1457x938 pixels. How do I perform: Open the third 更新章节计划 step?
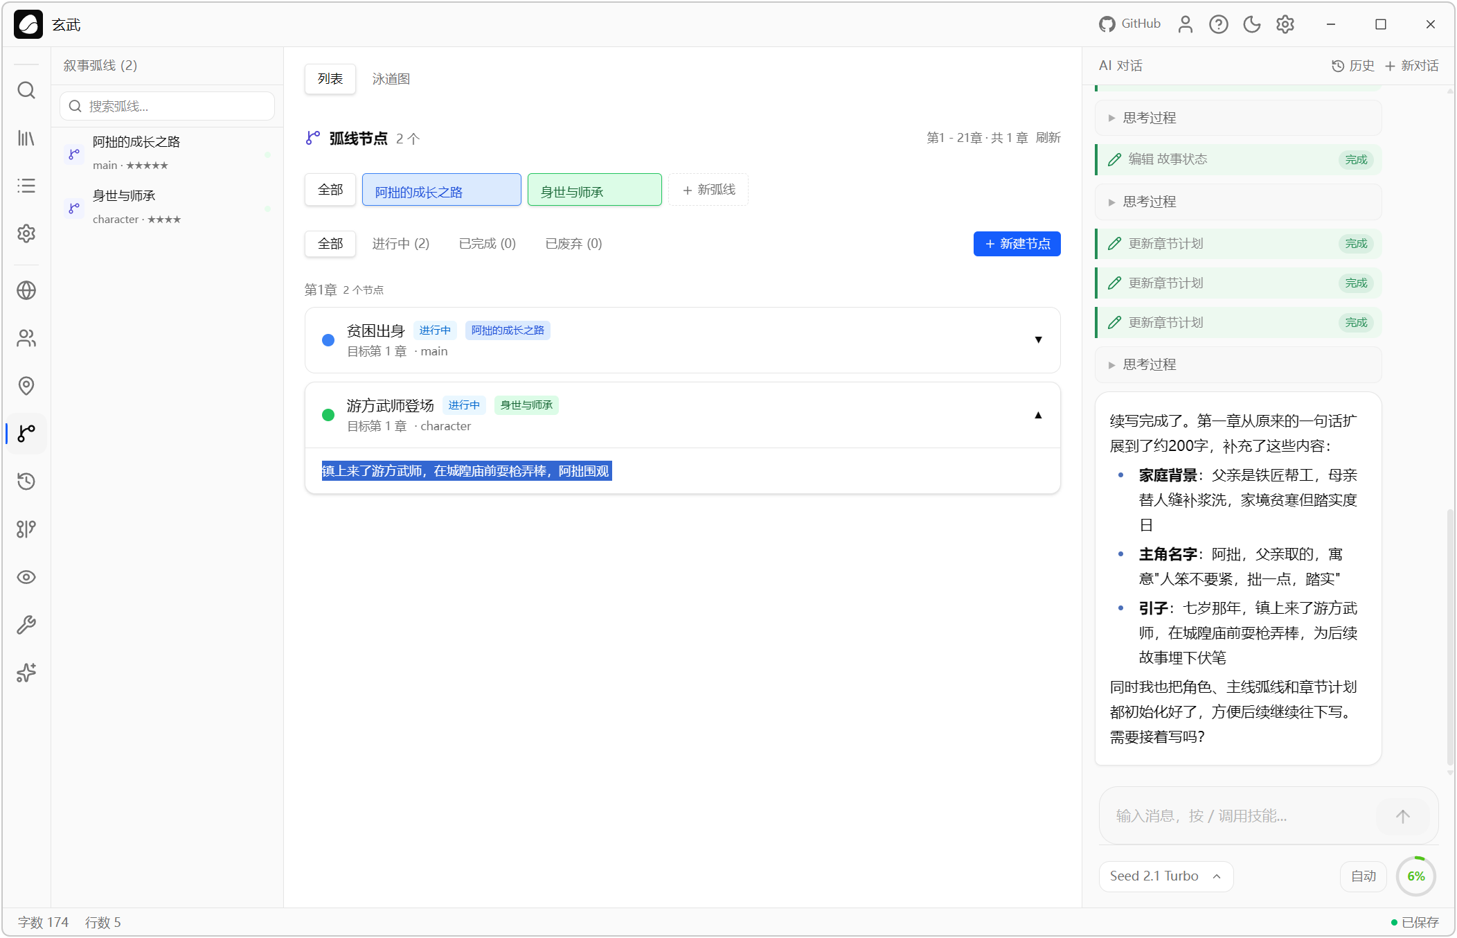[1238, 323]
